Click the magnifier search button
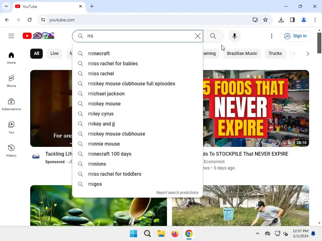The width and height of the screenshot is (322, 241). 213,36
